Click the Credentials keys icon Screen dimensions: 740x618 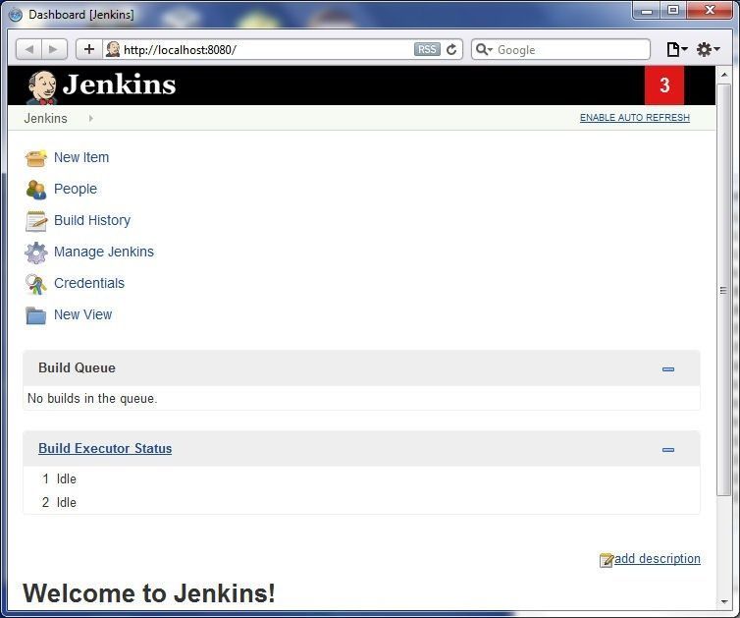tap(36, 284)
